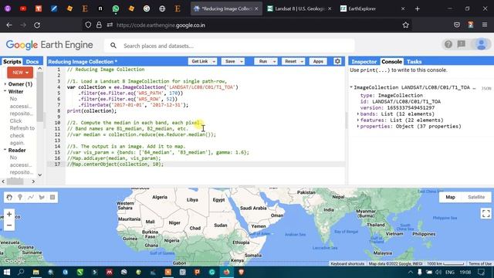Open the Save dropdown arrow
The width and height of the screenshot is (494, 278).
(x=242, y=62)
